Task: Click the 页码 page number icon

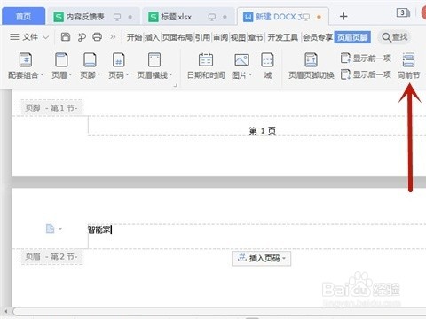Action: 119,60
